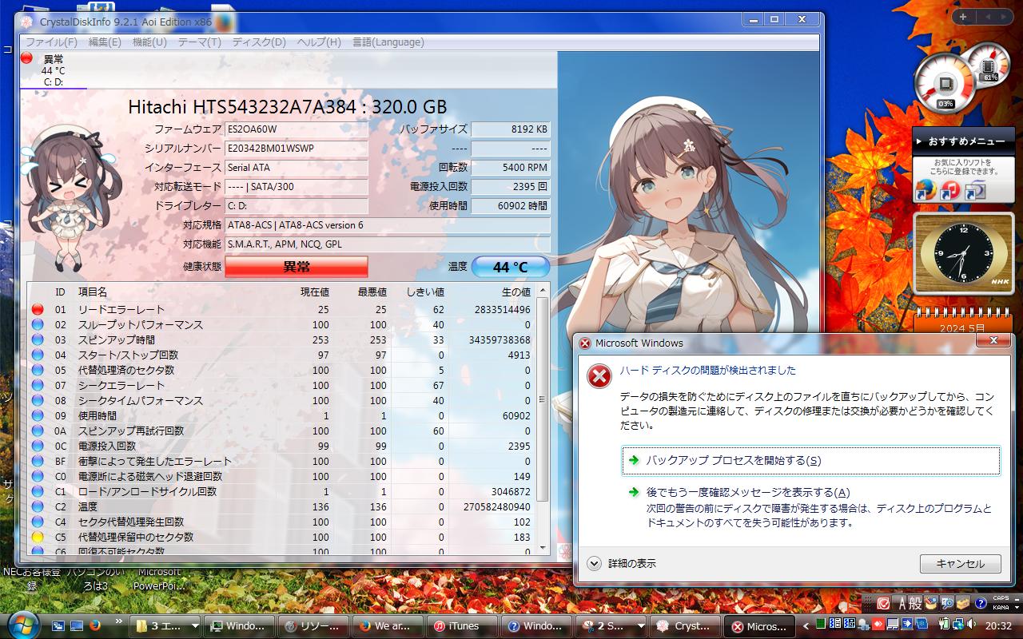
Task: Open the IME help question mark icon
Action: pyautogui.click(x=979, y=603)
